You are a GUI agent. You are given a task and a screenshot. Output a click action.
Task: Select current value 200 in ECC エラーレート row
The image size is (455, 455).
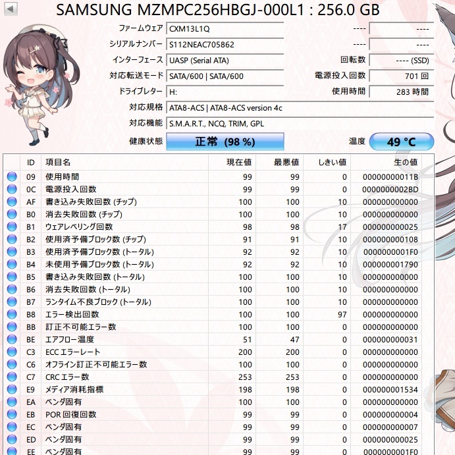click(245, 352)
